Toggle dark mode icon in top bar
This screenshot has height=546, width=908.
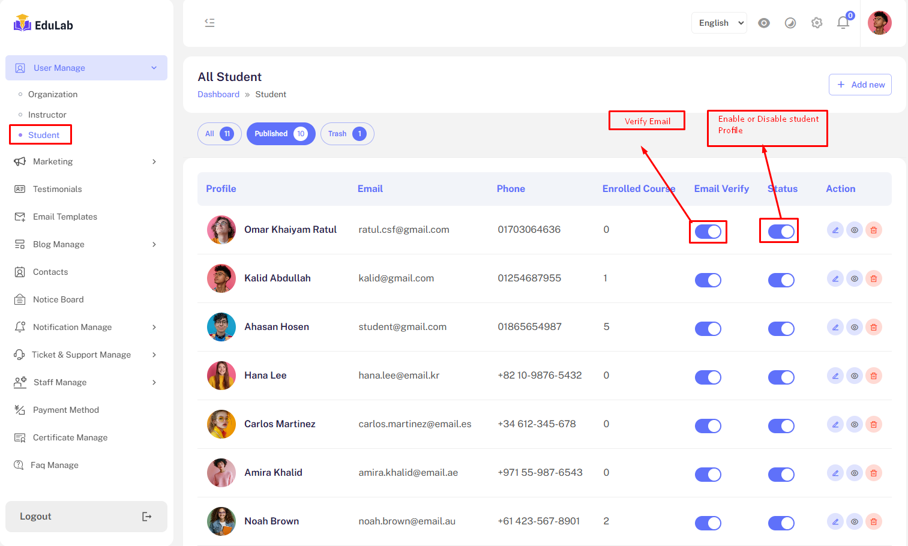(x=790, y=23)
